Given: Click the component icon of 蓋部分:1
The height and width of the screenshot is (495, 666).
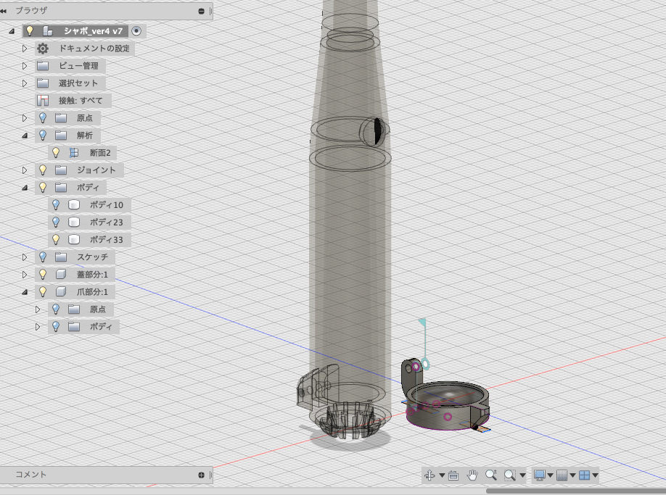Looking at the screenshot, I should (61, 275).
